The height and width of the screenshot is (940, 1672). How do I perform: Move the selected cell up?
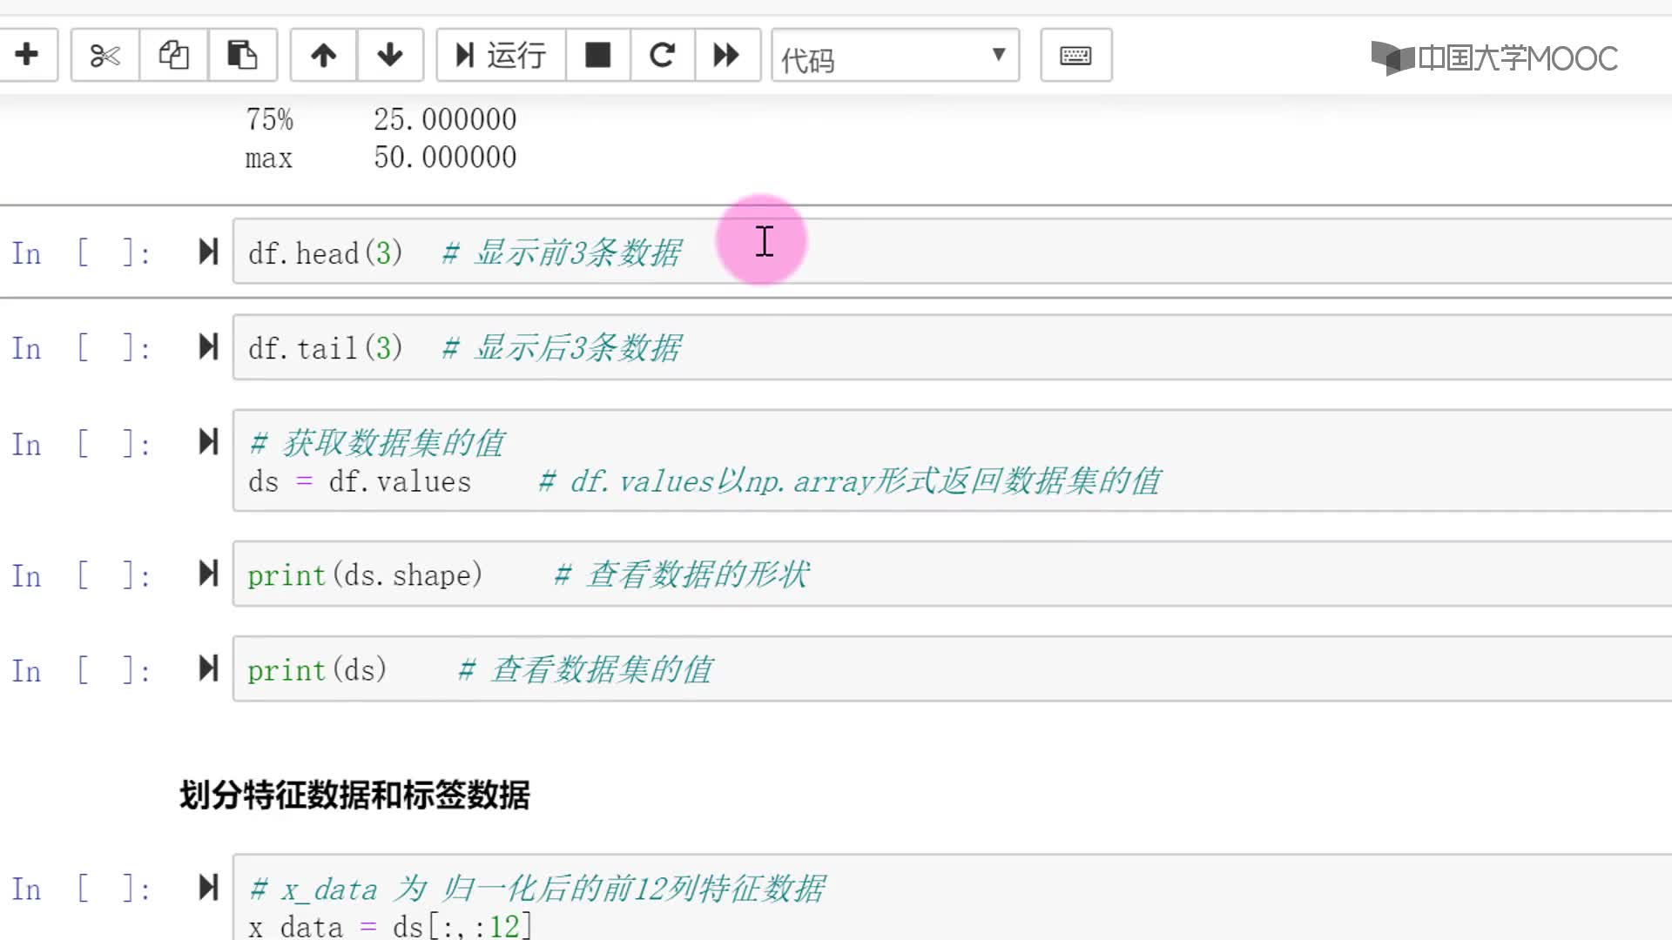point(323,55)
